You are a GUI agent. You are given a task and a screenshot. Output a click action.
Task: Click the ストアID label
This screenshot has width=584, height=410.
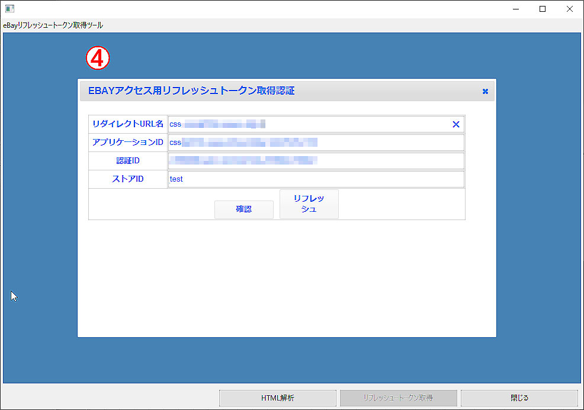tap(128, 179)
